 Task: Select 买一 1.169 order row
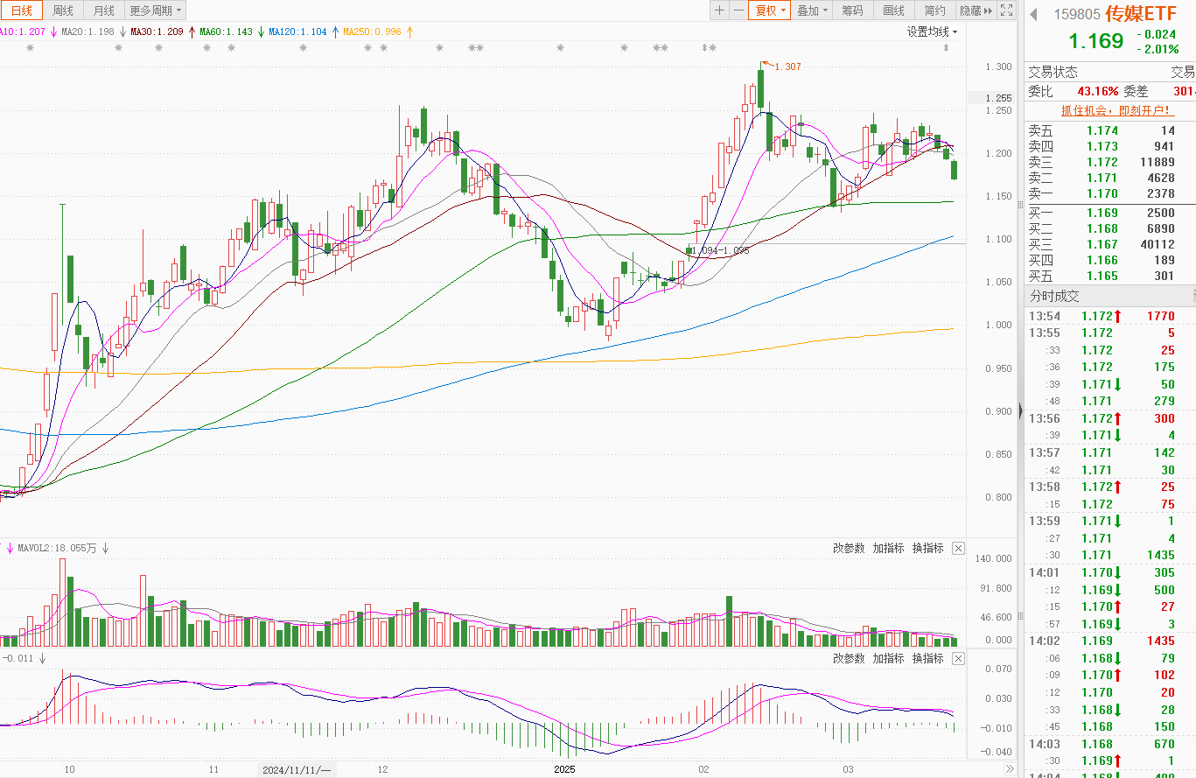1111,213
